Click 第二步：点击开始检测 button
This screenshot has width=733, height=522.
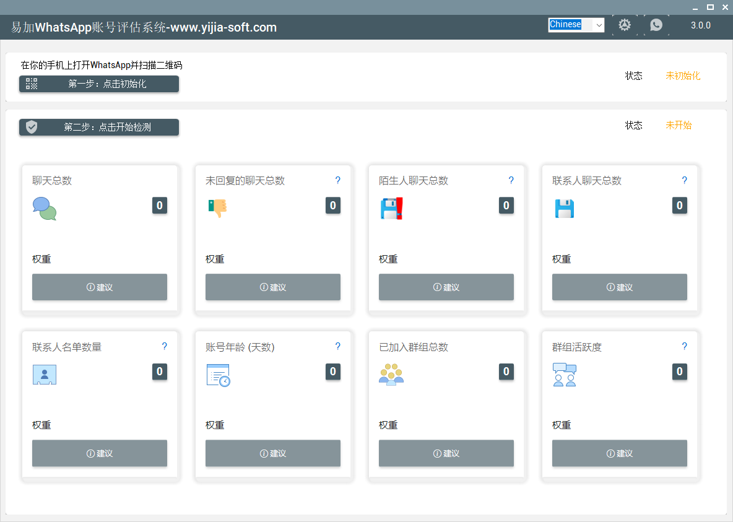coord(99,127)
